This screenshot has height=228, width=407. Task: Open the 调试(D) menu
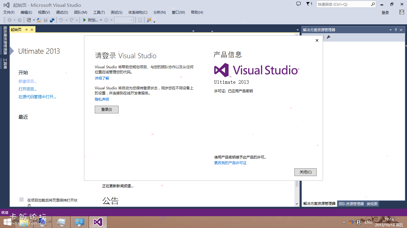tap(62, 12)
